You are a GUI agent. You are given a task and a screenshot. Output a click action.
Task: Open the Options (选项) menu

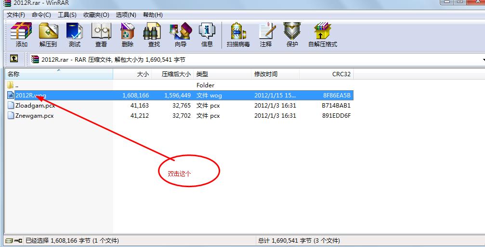coord(126,15)
